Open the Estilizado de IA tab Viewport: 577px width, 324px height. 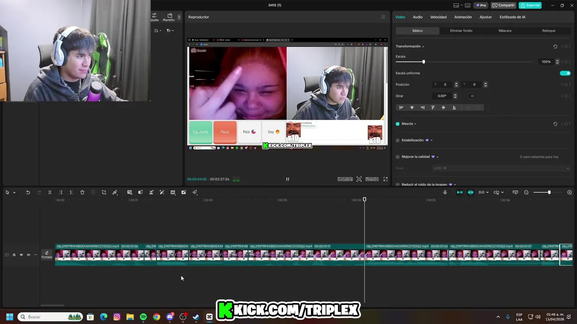point(512,17)
